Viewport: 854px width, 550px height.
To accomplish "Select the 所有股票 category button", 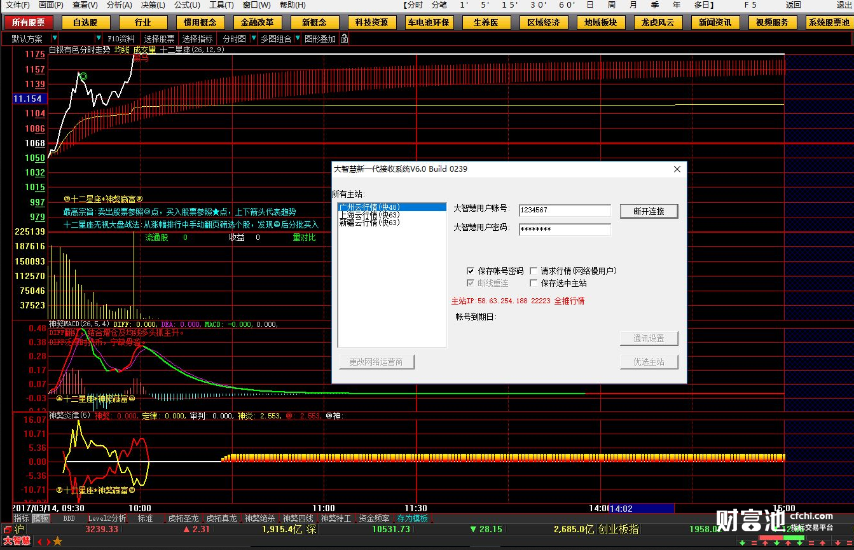I will 28,22.
